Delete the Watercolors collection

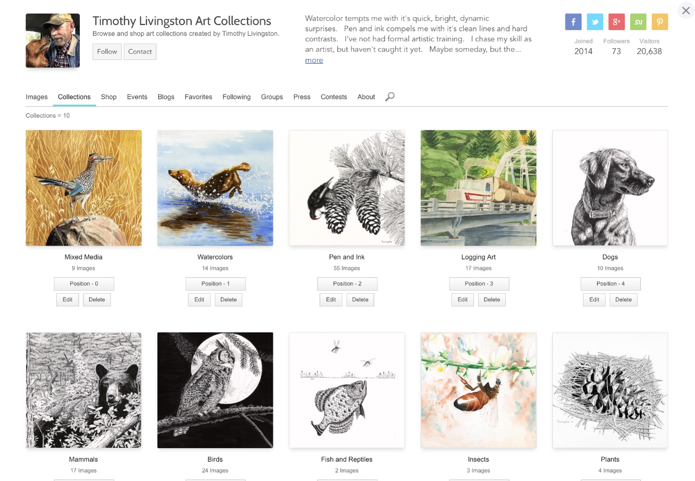point(228,300)
